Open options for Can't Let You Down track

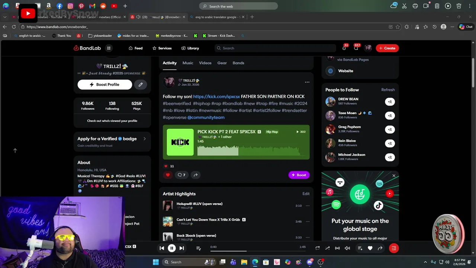[x=308, y=221]
